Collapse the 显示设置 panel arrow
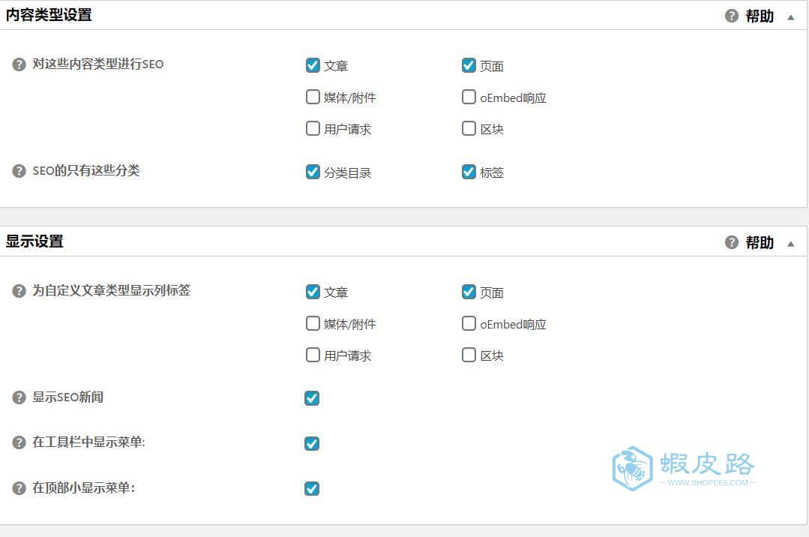The width and height of the screenshot is (809, 537). pos(790,244)
